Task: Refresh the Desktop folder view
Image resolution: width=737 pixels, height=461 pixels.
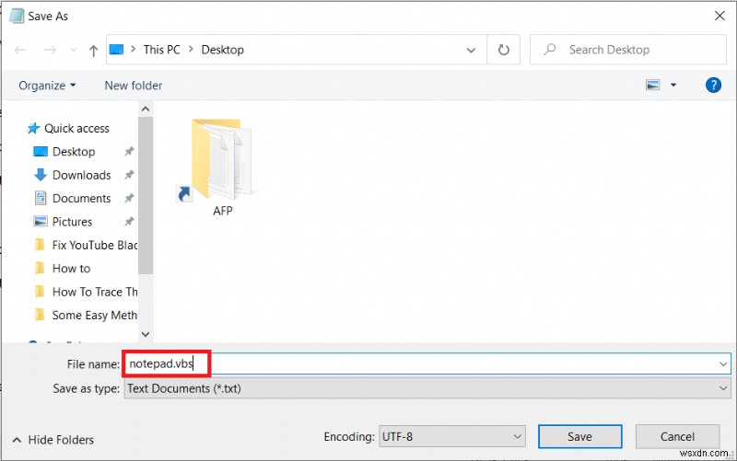Action: (x=503, y=50)
